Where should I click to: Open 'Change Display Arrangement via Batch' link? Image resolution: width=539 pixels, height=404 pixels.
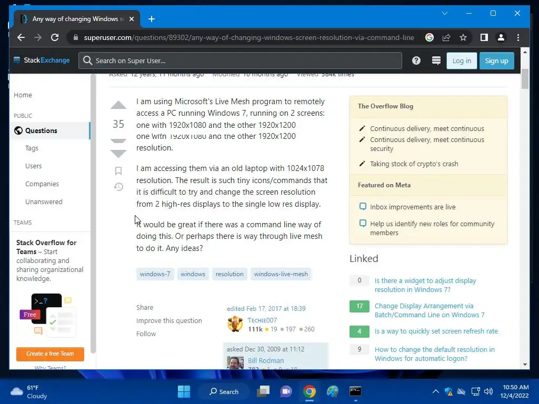(430, 310)
